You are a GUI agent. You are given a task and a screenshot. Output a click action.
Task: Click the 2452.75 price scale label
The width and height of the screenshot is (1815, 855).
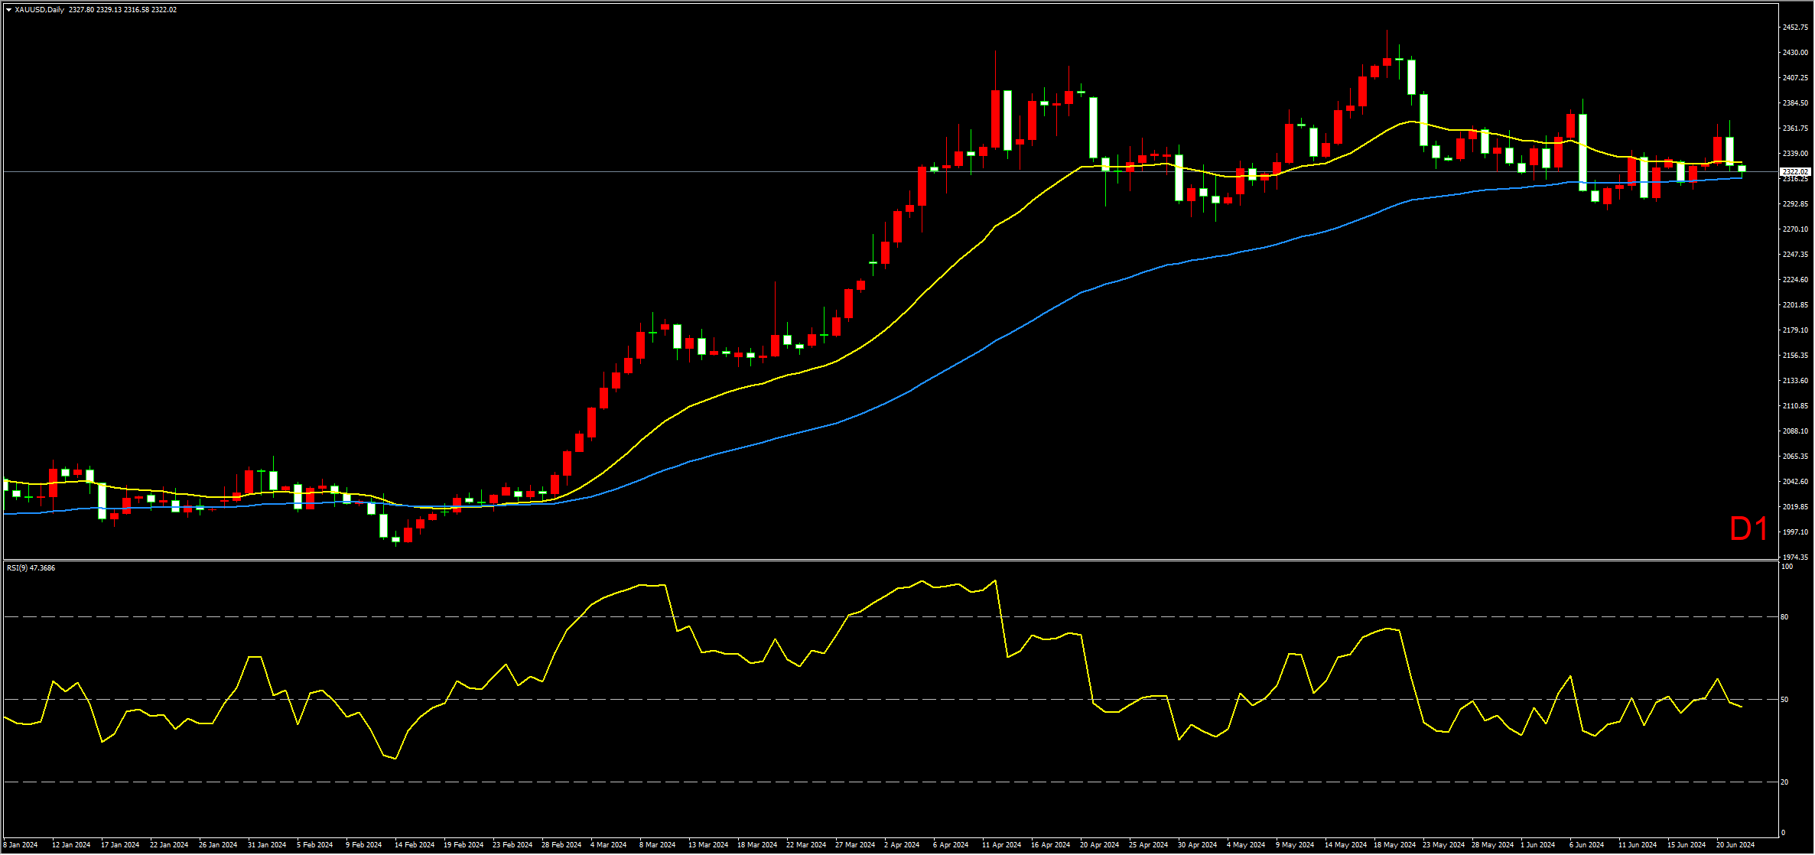pos(1795,28)
